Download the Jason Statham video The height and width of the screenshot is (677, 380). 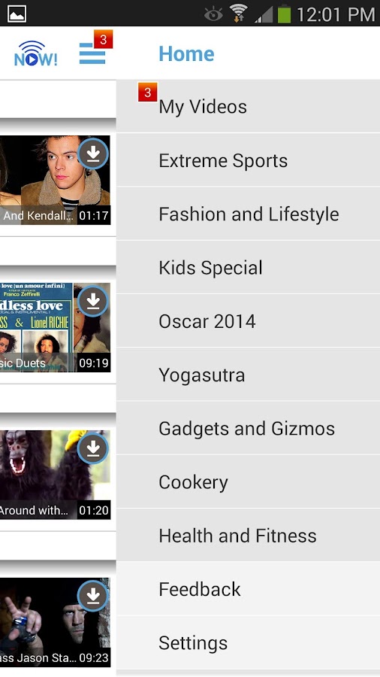93,596
